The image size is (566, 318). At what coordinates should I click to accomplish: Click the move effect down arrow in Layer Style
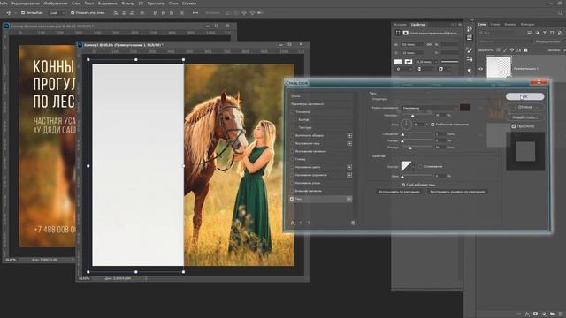point(309,223)
